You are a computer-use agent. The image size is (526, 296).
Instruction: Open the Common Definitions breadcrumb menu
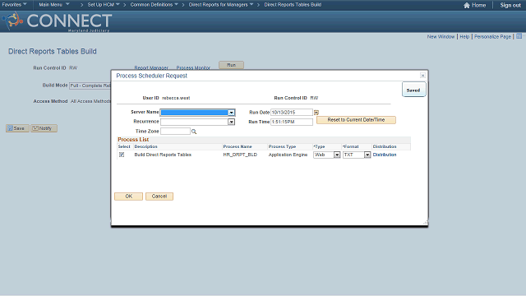154,5
